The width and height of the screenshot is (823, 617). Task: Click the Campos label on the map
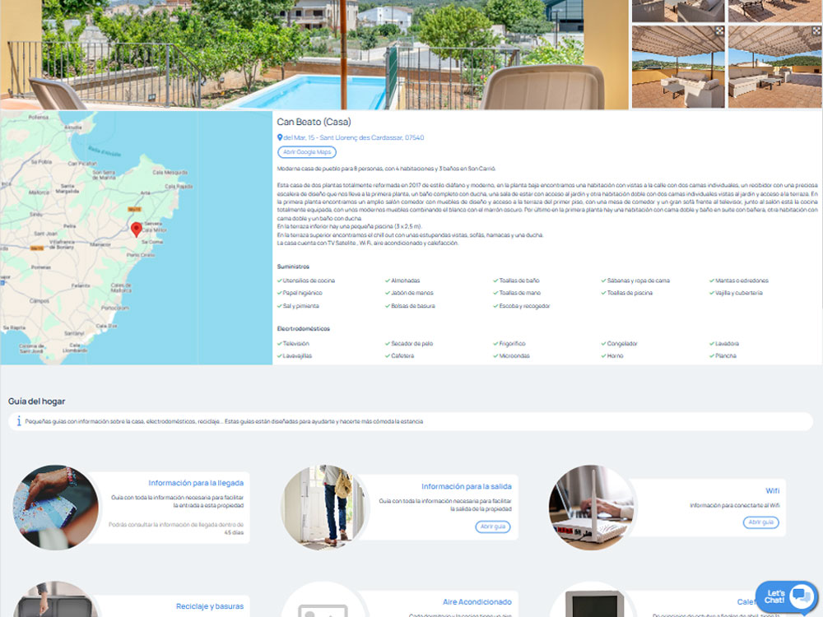click(x=40, y=301)
